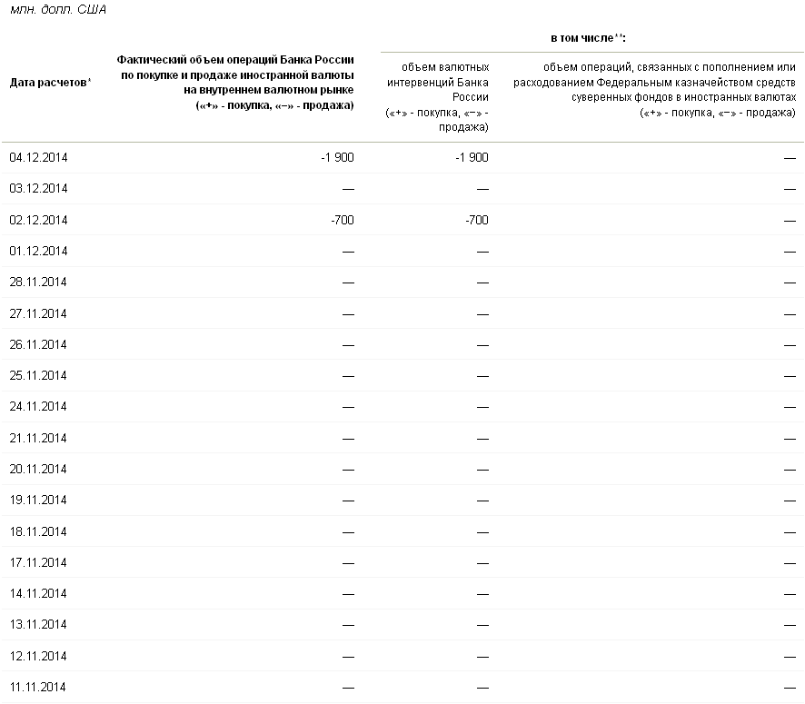This screenshot has width=805, height=704.
Task: Click the 04.12.2014 date cell
Action: pyautogui.click(x=38, y=157)
